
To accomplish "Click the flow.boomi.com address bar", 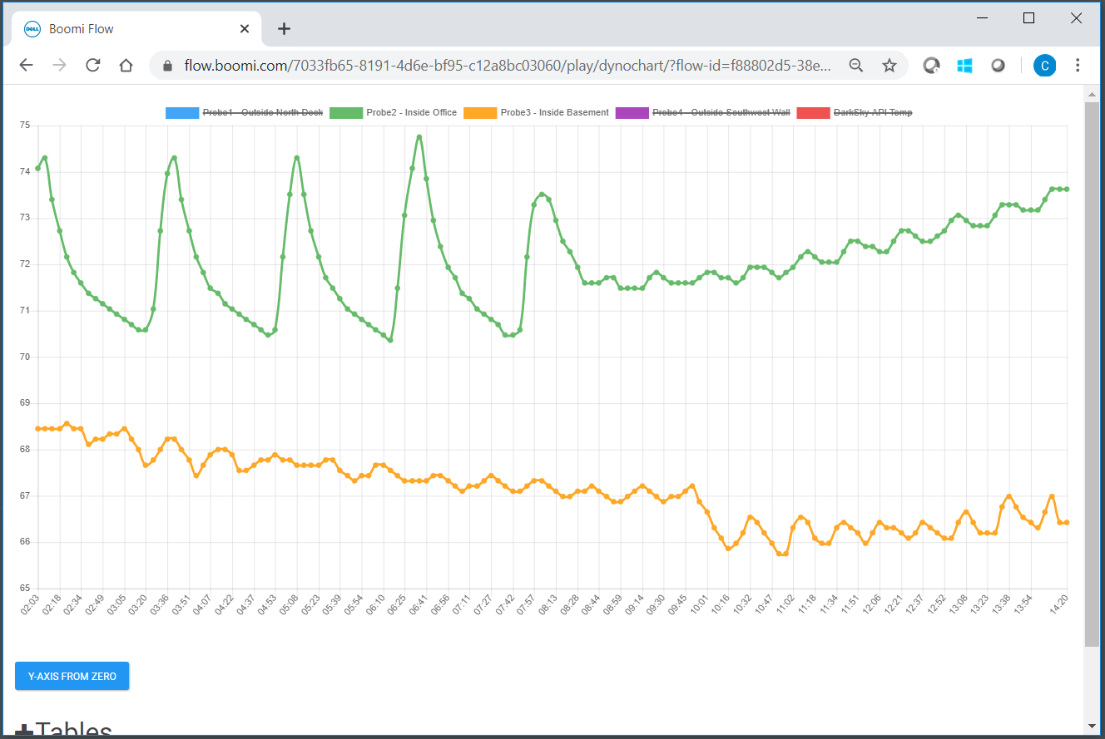I will click(x=499, y=66).
